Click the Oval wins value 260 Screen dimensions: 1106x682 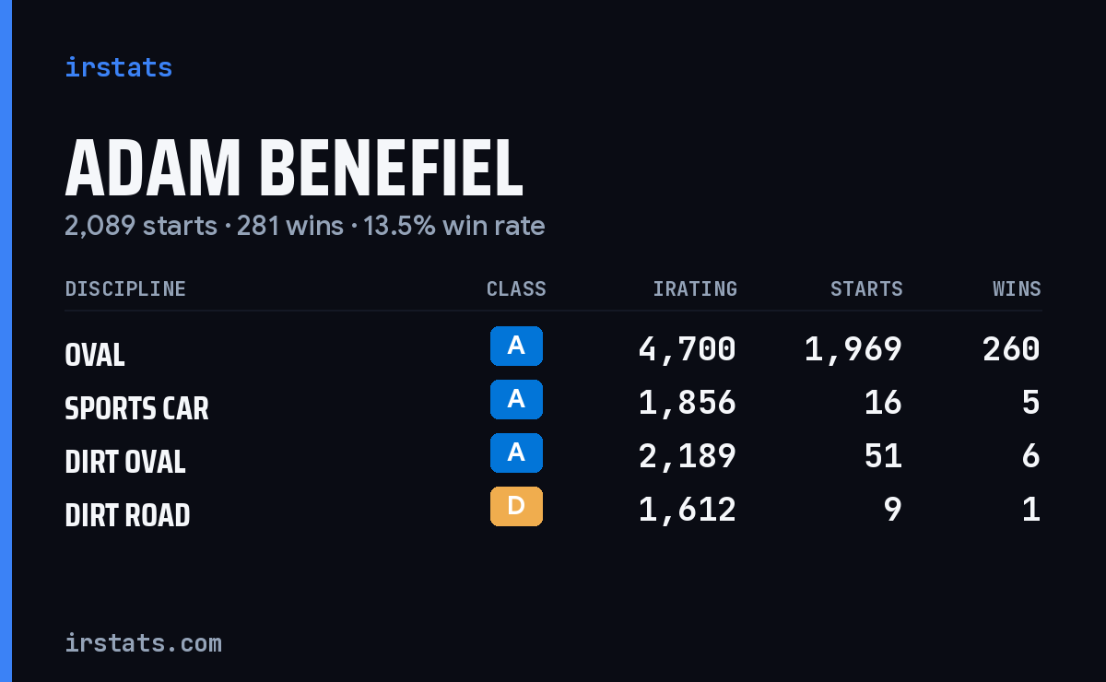click(x=1011, y=349)
